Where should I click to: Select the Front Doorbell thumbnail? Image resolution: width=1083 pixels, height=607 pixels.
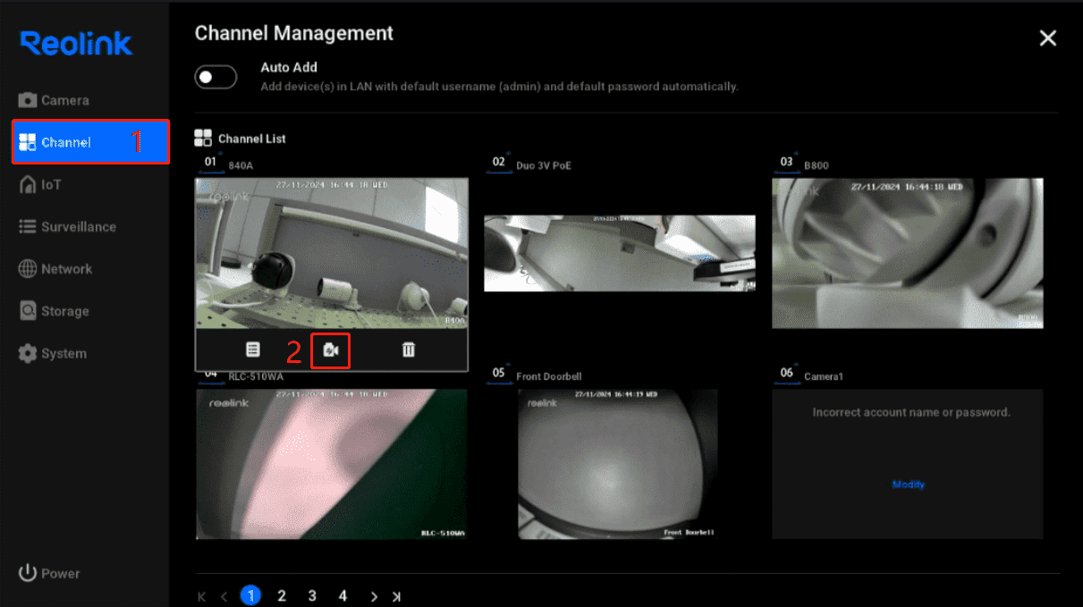[x=618, y=464]
